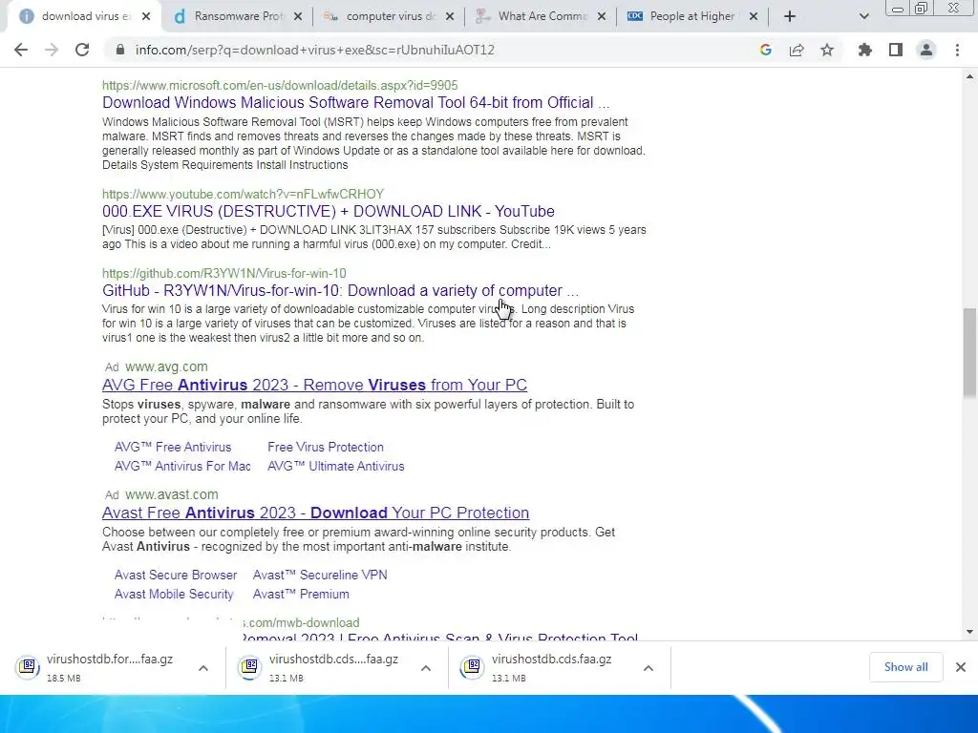Open the Windows Malicious Software Removal Tool result

(x=355, y=102)
